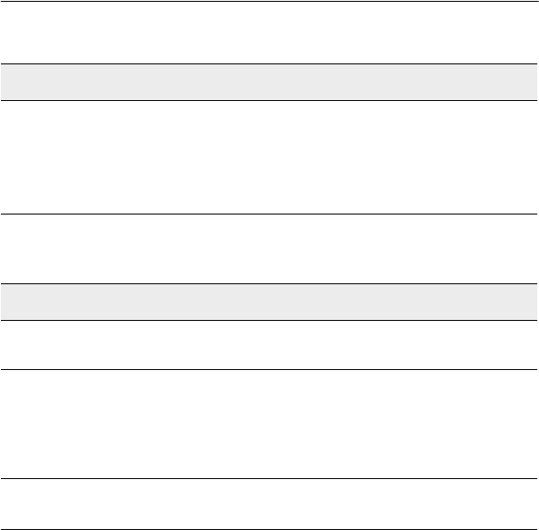This screenshot has width=539, height=530.
Task: Click the rule between the two lower-middle blank rows
Action: click(269, 370)
